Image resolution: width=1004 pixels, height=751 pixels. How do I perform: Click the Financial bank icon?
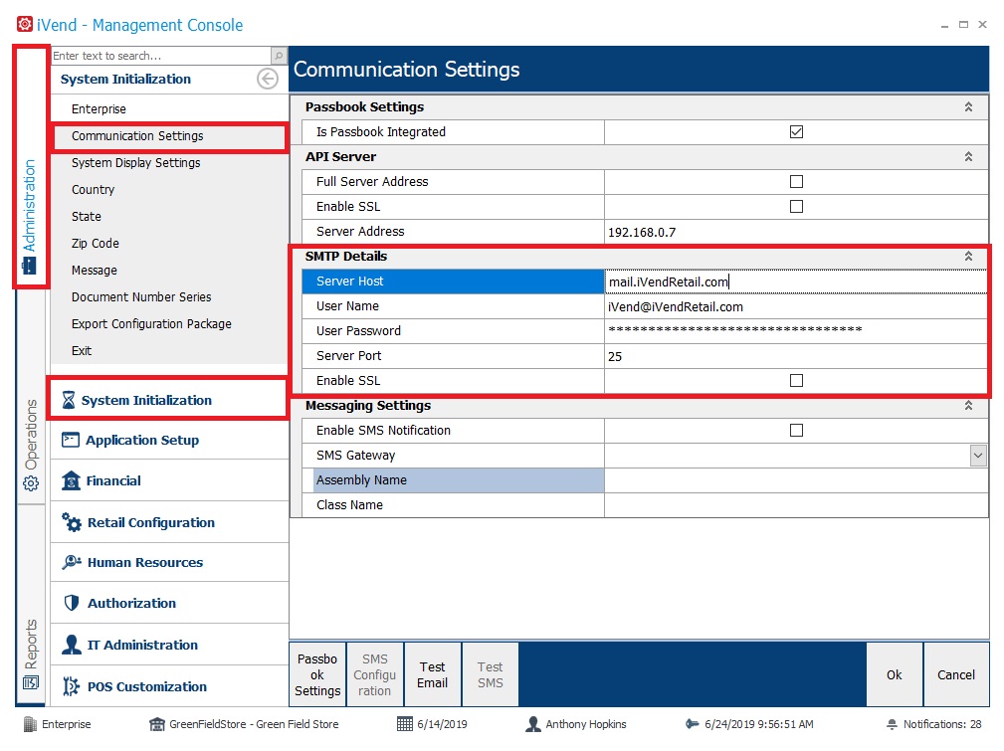(71, 480)
